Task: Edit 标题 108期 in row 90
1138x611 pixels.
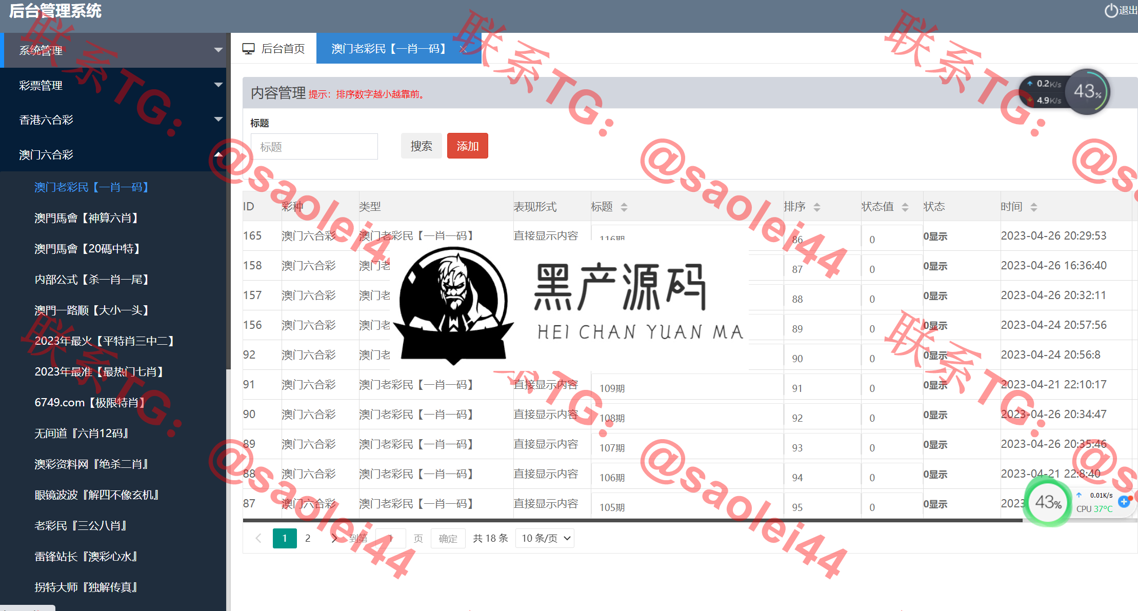Action: [686, 418]
